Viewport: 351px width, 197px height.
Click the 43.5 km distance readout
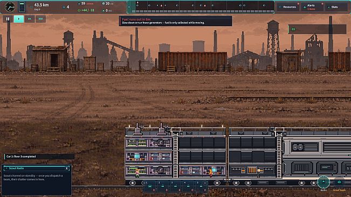click(42, 5)
